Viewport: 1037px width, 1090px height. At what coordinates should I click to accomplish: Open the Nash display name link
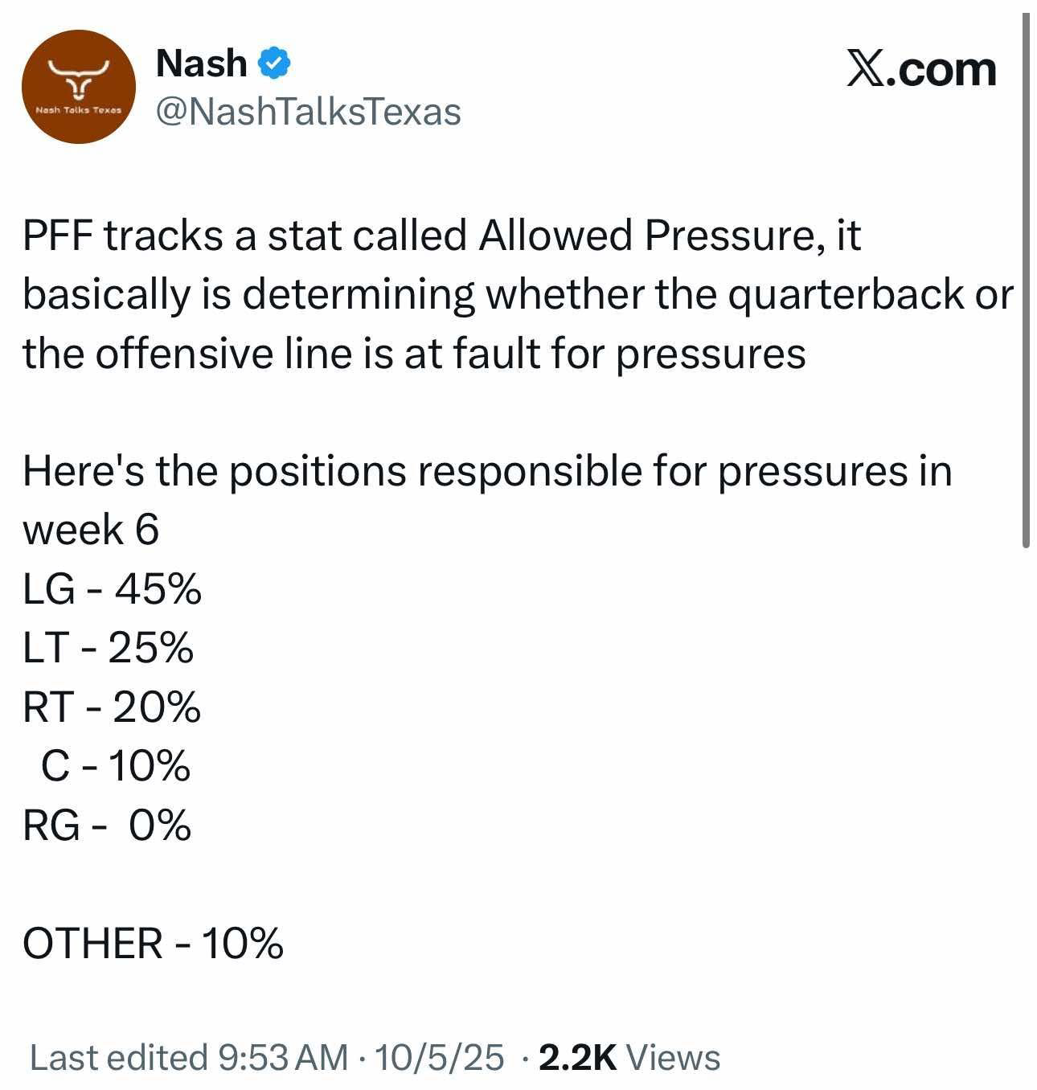click(201, 64)
